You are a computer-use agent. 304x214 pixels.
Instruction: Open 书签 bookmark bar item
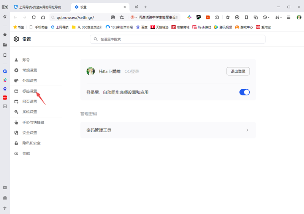tap(19, 27)
